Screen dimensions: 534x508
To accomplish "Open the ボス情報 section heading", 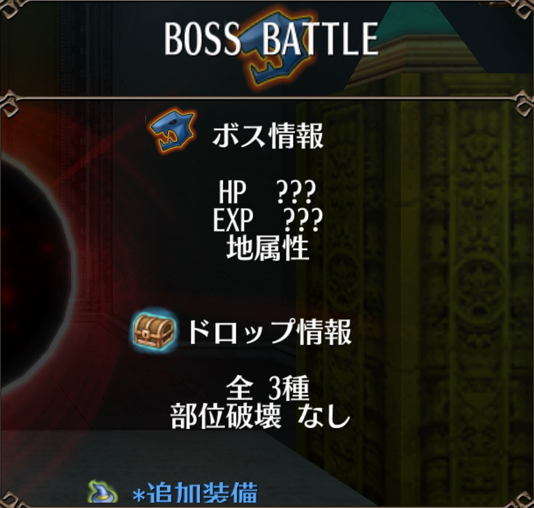I will 268,135.
